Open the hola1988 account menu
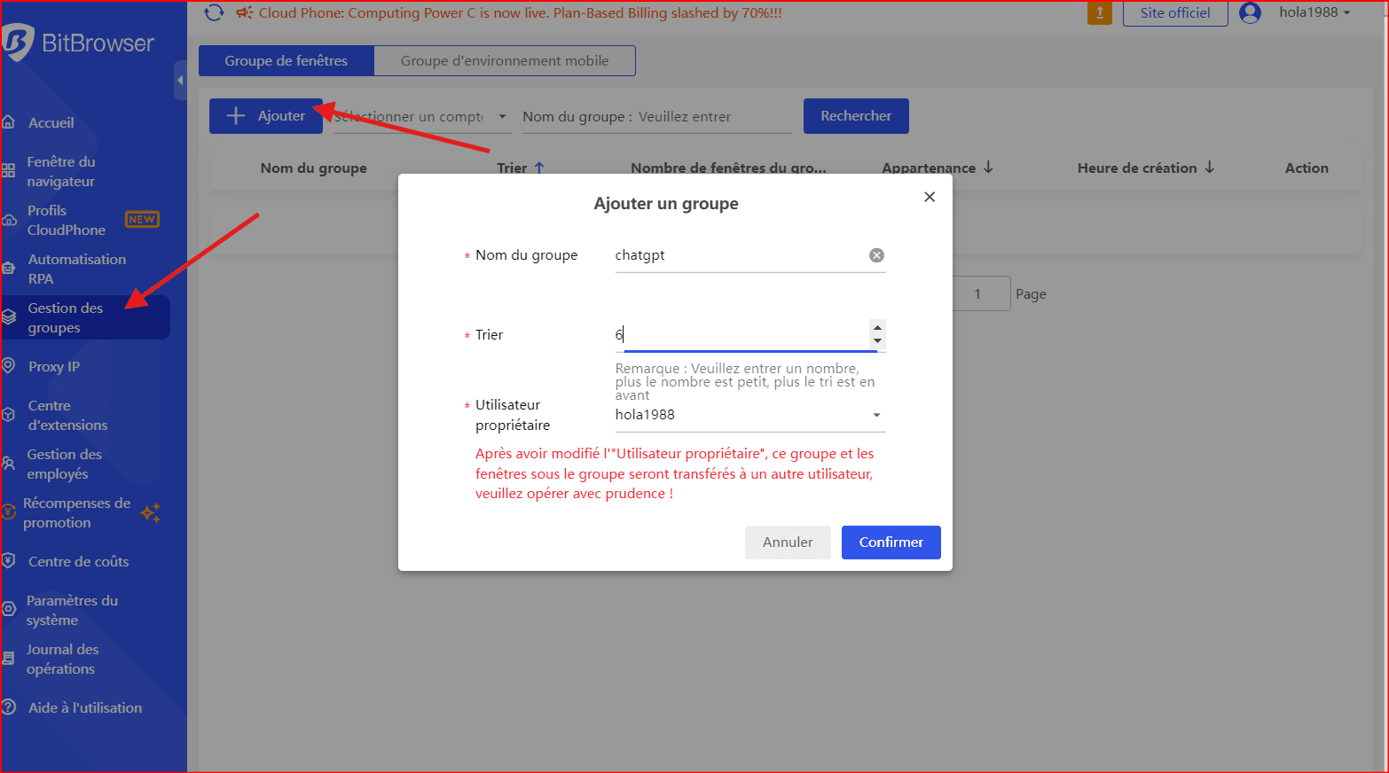Screen dimensions: 1389x773 click(1314, 12)
